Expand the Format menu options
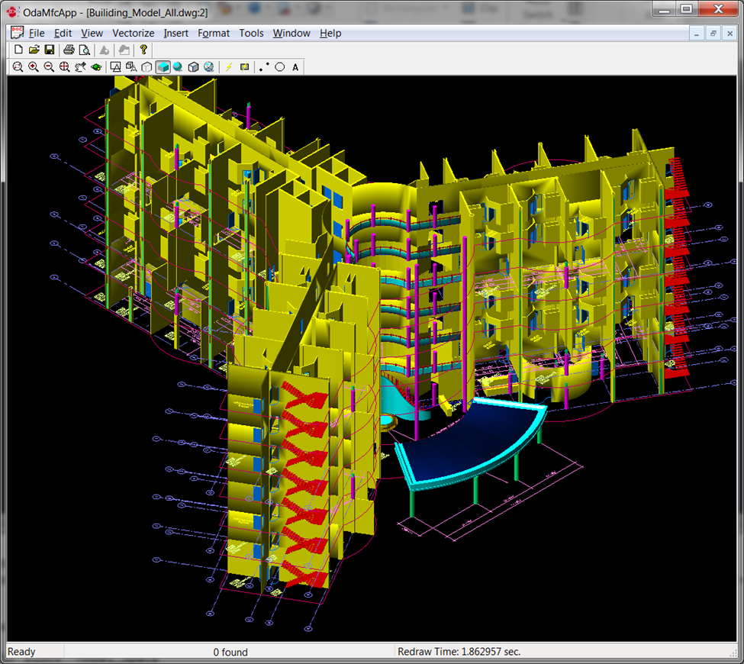The width and height of the screenshot is (744, 664). [x=214, y=33]
